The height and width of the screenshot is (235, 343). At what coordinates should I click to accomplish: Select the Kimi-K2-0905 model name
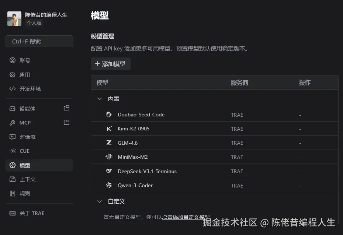(x=134, y=129)
